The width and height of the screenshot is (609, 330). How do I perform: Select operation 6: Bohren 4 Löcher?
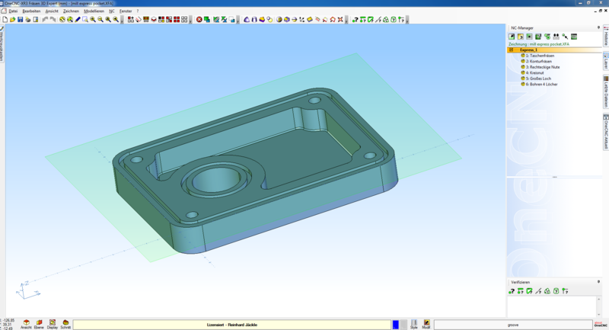click(x=542, y=84)
